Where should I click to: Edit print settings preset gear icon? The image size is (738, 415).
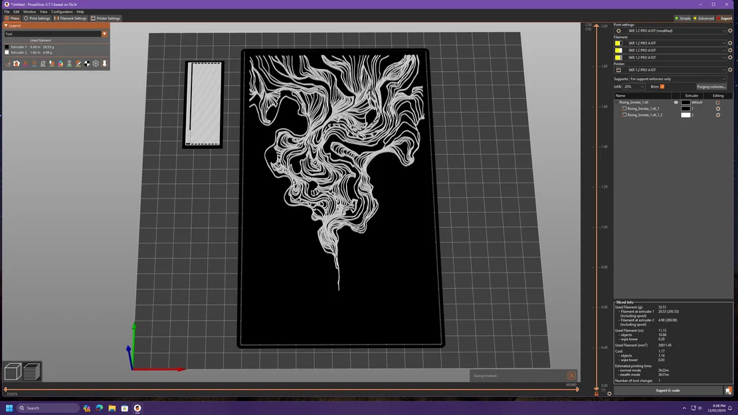730,31
